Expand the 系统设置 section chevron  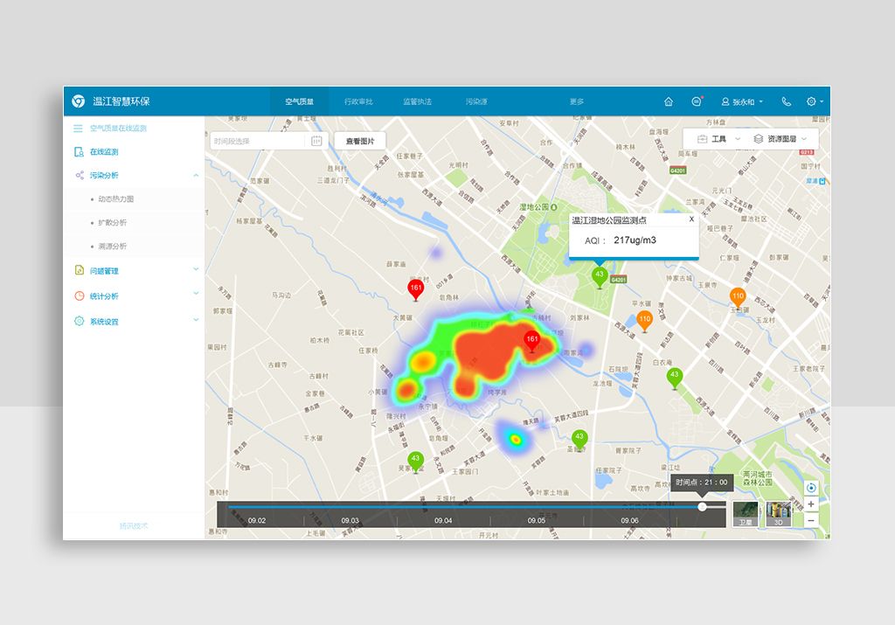[196, 319]
